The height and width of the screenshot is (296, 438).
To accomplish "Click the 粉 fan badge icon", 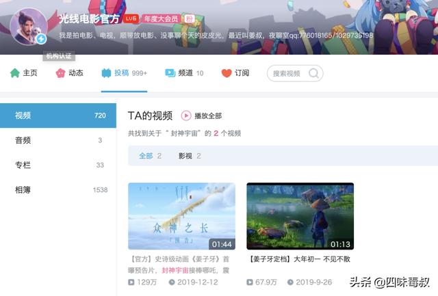I will pyautogui.click(x=189, y=18).
